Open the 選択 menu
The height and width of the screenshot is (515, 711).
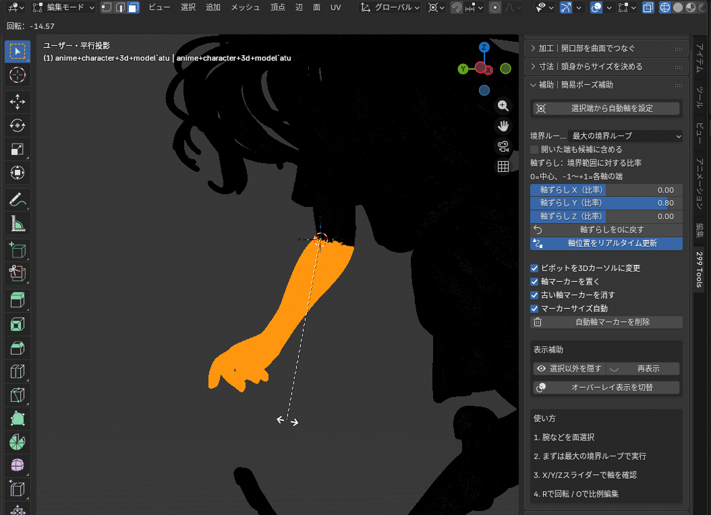coord(188,7)
